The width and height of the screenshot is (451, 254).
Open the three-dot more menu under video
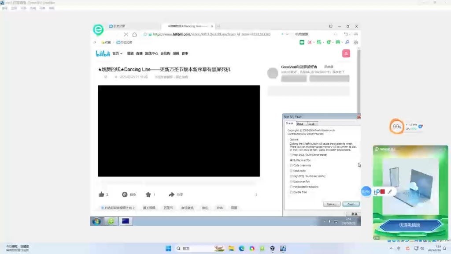tap(256, 194)
